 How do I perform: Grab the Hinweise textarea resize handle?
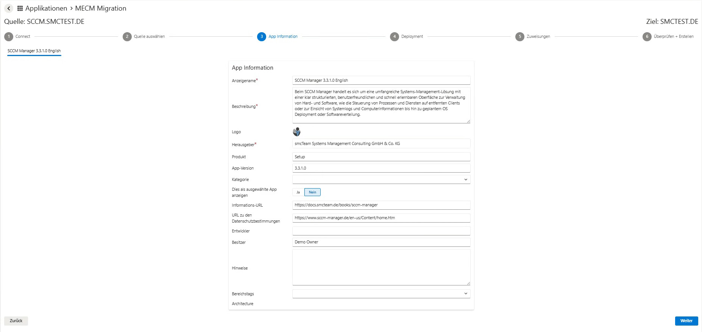point(468,284)
